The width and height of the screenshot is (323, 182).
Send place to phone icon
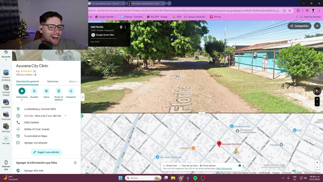pos(59,91)
